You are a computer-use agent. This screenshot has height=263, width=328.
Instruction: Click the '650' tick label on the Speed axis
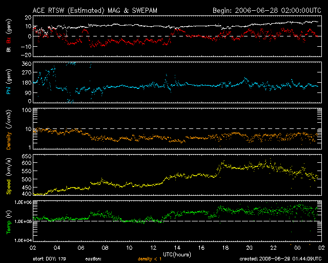click(x=26, y=157)
